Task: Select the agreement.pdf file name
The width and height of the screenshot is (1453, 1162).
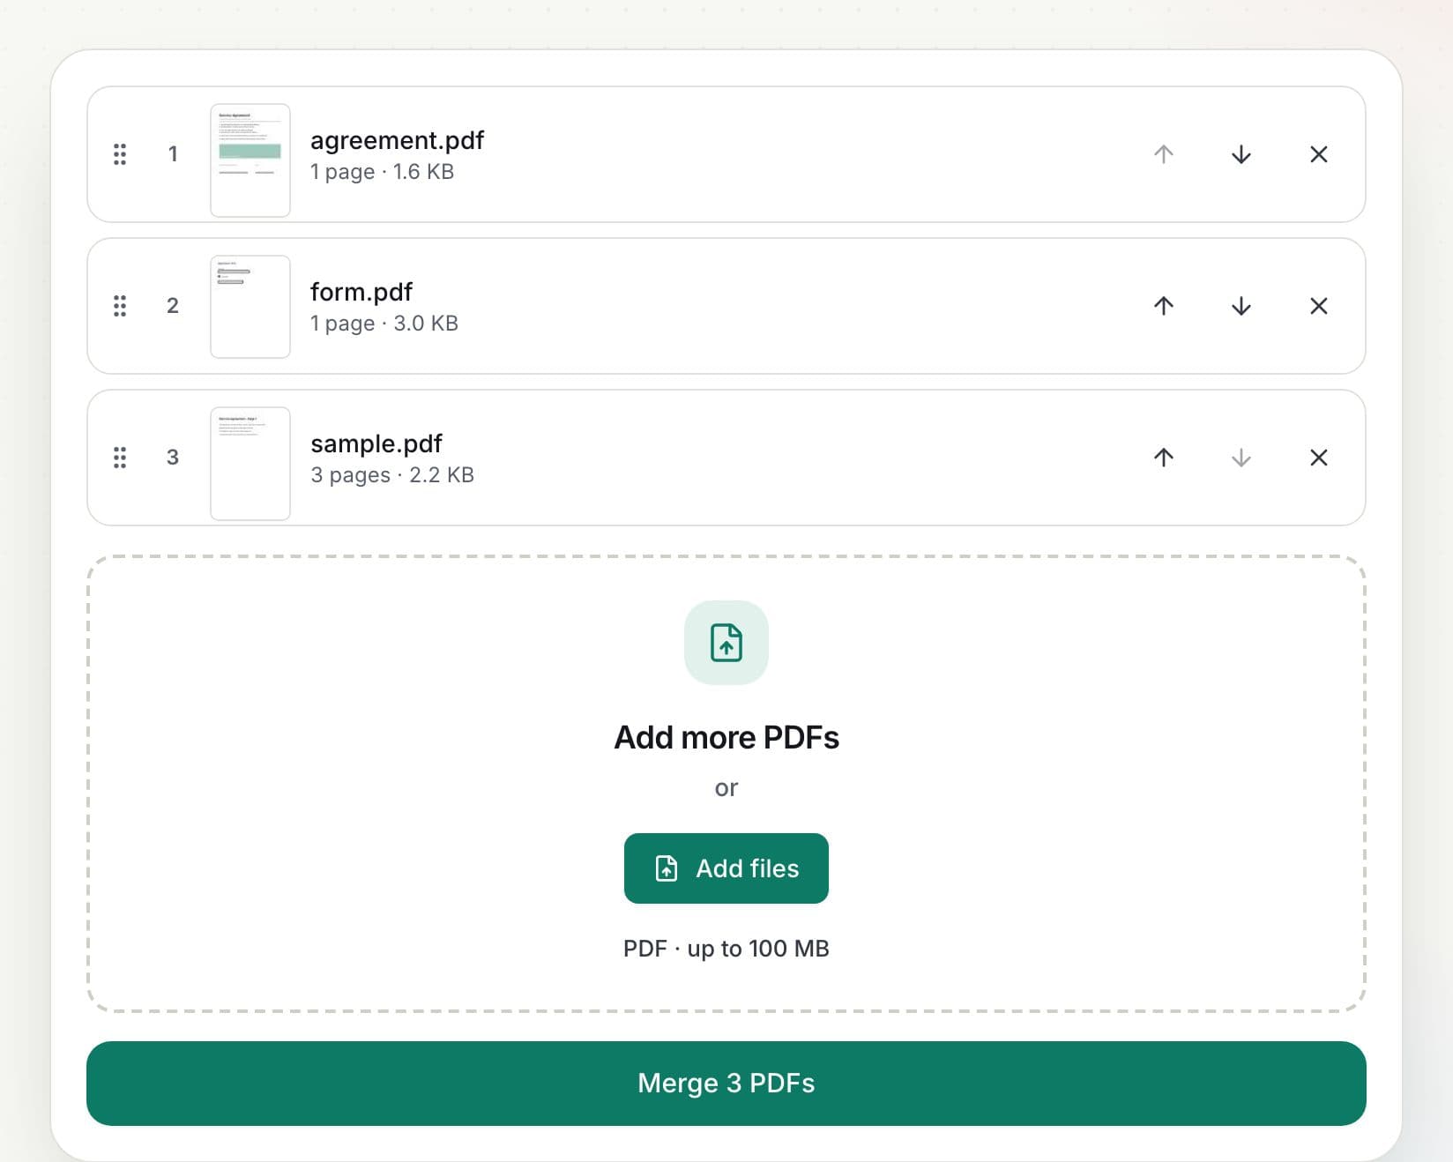Action: [397, 140]
